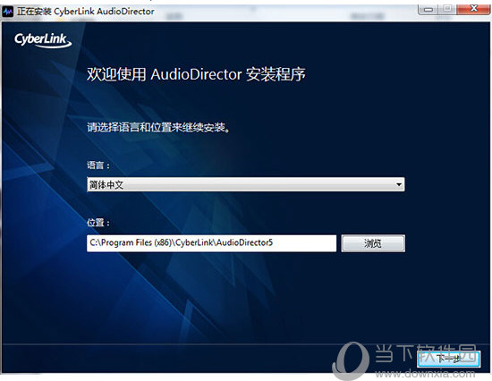Minimize the installer window
The height and width of the screenshot is (381, 492).
(x=428, y=9)
